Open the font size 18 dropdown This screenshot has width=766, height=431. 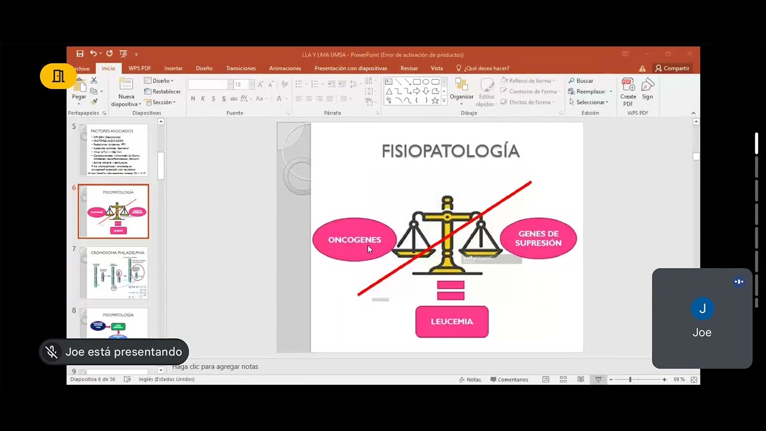pyautogui.click(x=251, y=84)
